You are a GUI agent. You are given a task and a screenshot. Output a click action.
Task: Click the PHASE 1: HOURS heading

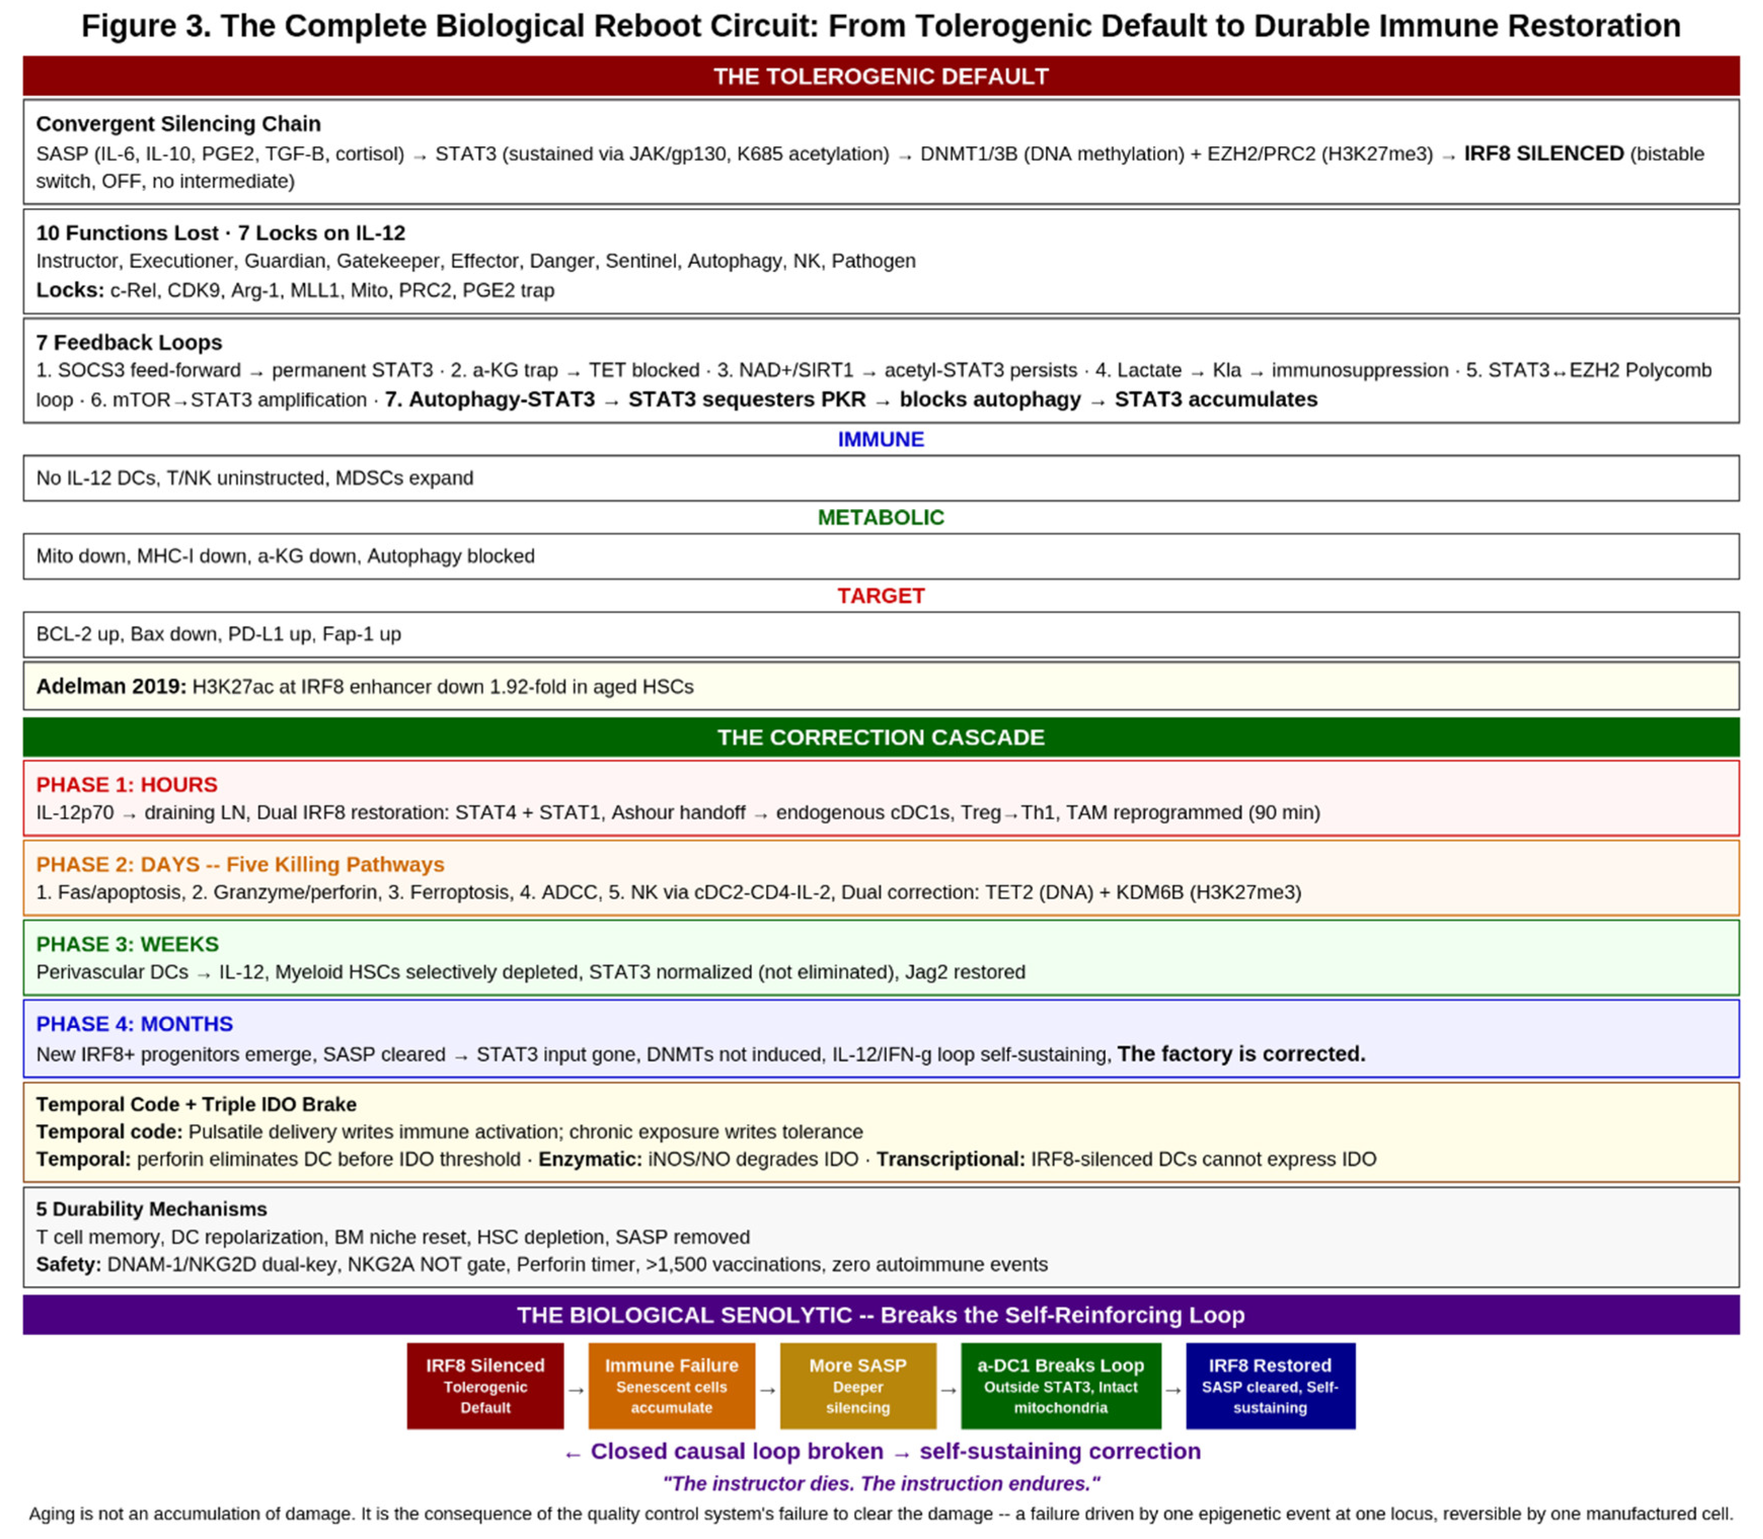click(126, 784)
